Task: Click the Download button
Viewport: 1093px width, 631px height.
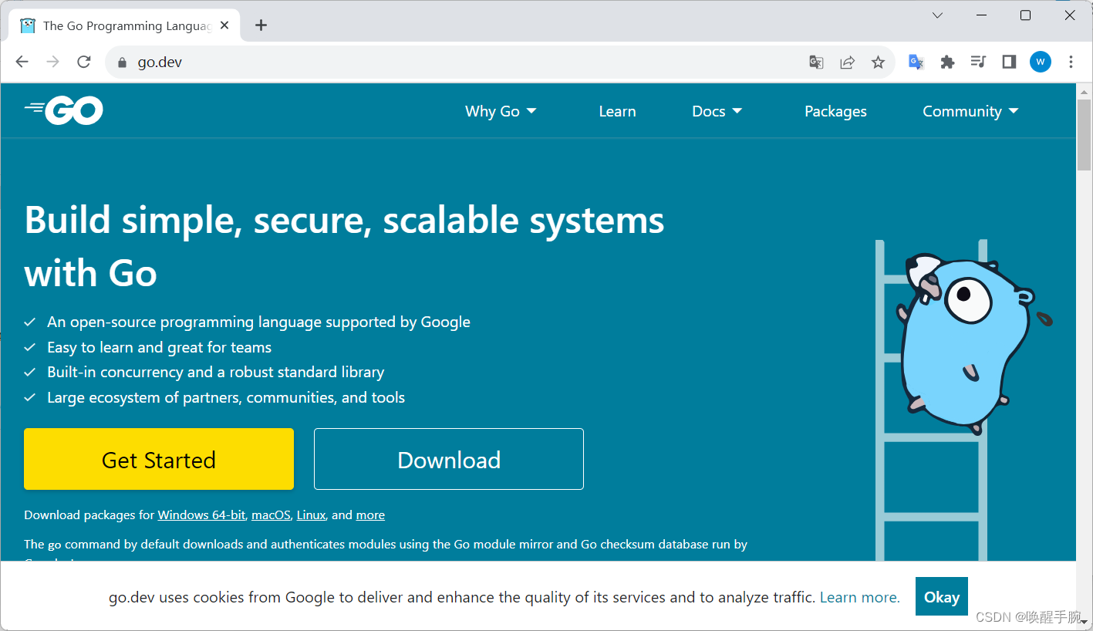Action: 449,459
